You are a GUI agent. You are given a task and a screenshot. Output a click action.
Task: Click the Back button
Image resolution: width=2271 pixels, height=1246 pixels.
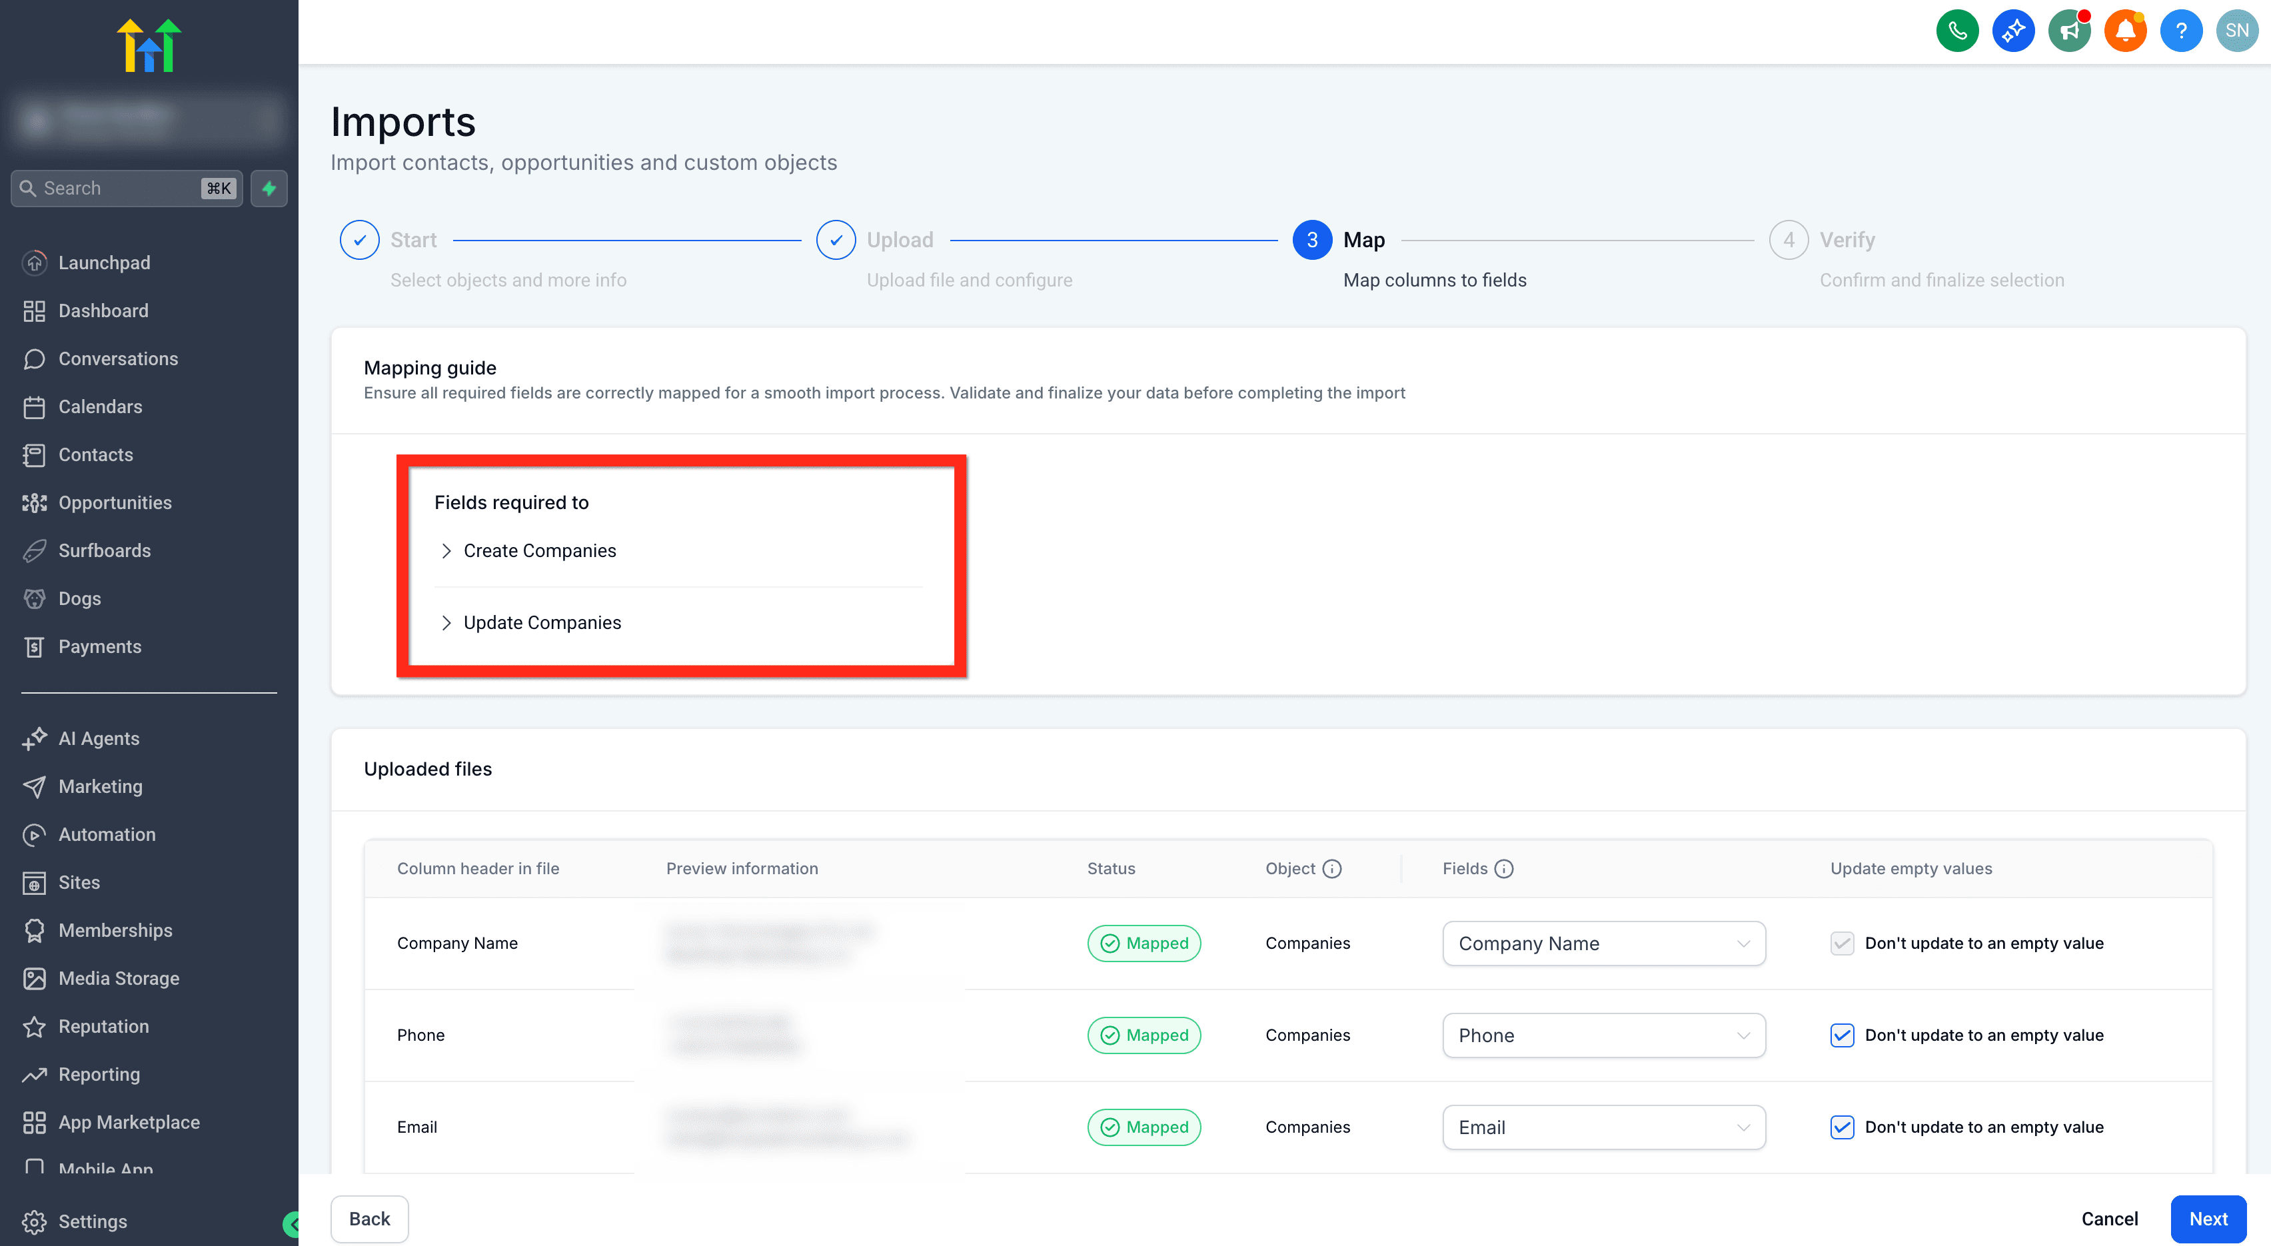[369, 1219]
